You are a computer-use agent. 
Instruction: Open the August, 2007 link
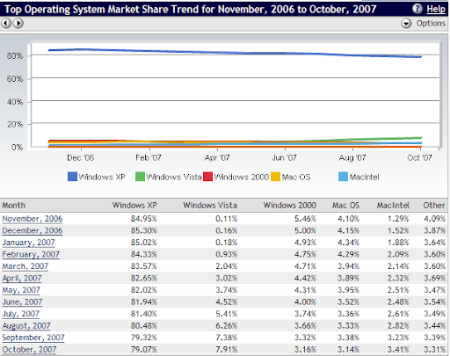(26, 326)
